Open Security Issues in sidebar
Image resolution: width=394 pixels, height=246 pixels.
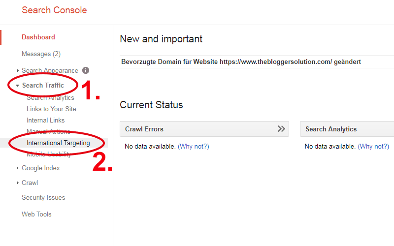(43, 198)
